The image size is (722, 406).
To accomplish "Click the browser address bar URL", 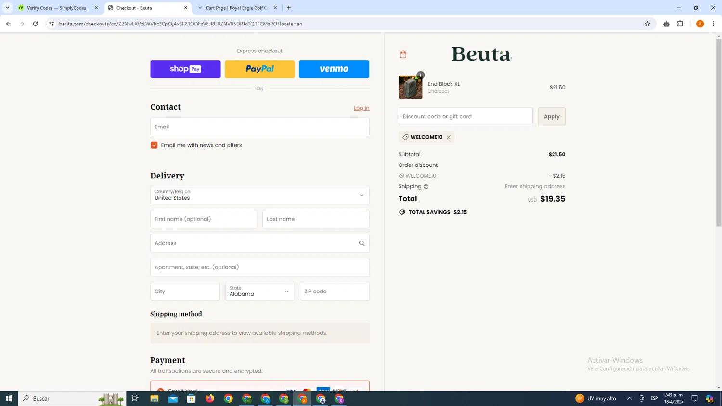I will coord(180,24).
